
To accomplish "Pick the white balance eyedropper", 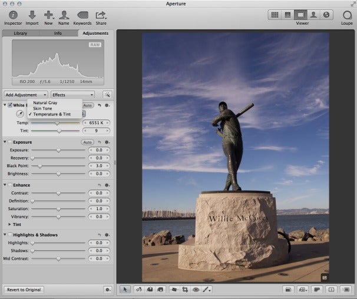I will point(20,114).
